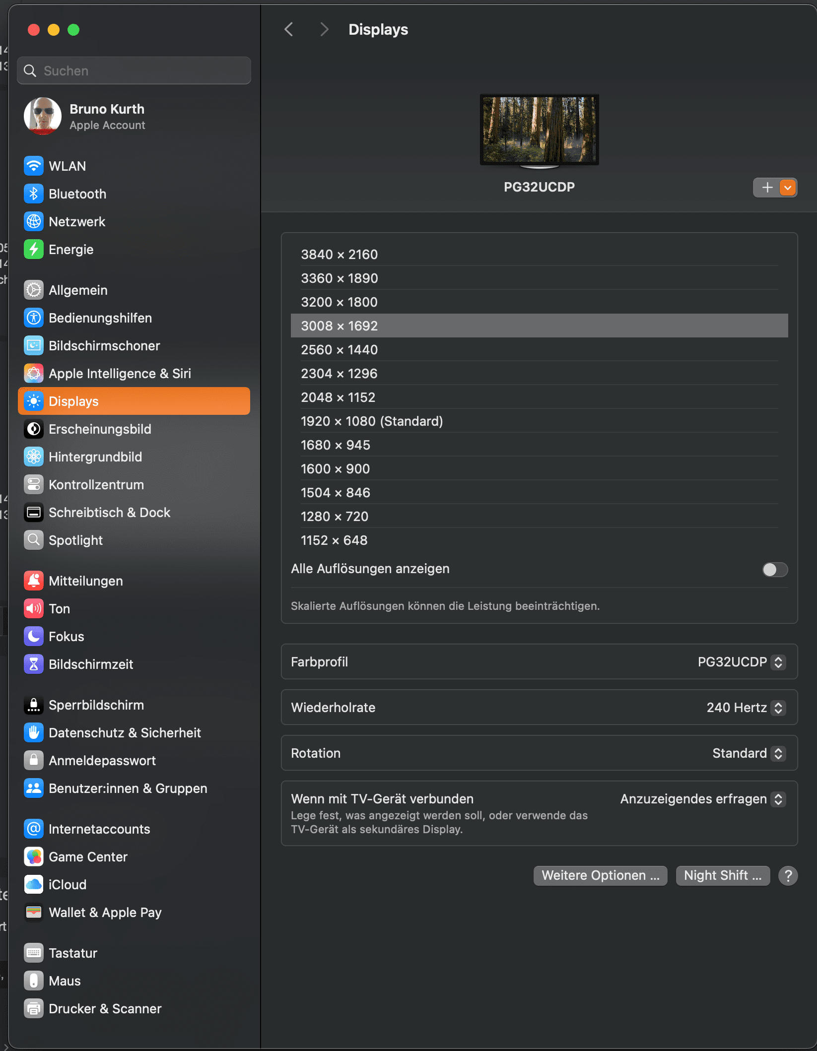Click the help question mark button
The width and height of the screenshot is (817, 1051).
(x=788, y=875)
